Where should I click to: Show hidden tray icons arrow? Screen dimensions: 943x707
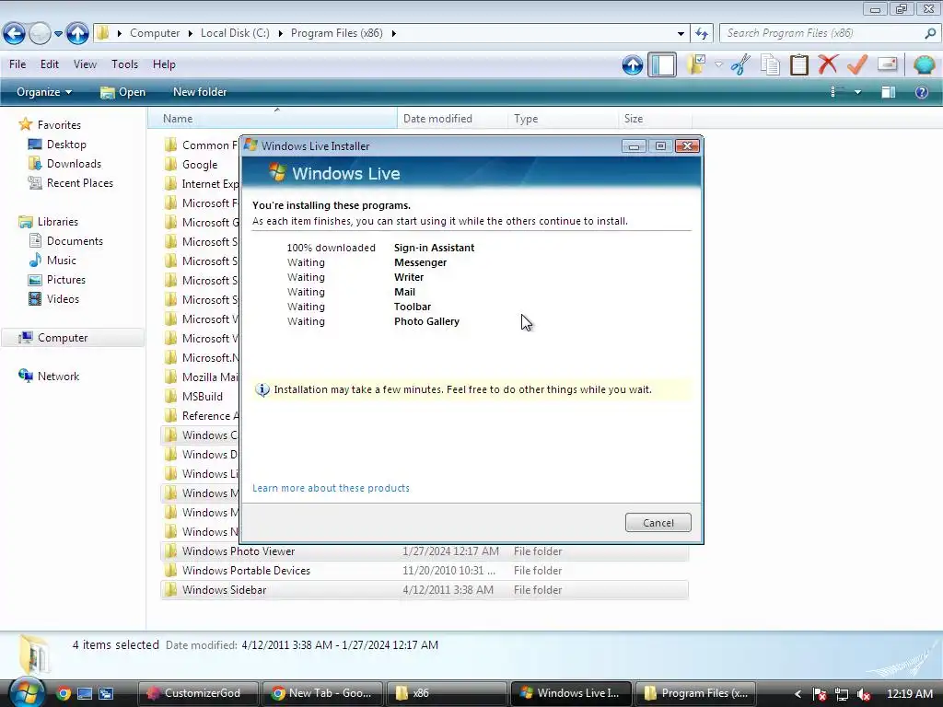pyautogui.click(x=797, y=694)
